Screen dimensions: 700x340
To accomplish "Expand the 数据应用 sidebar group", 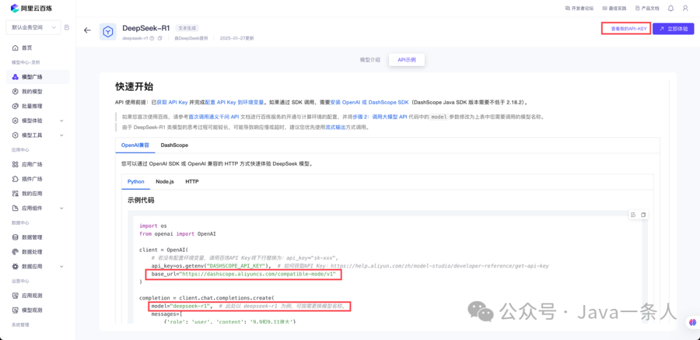I will click(x=38, y=266).
